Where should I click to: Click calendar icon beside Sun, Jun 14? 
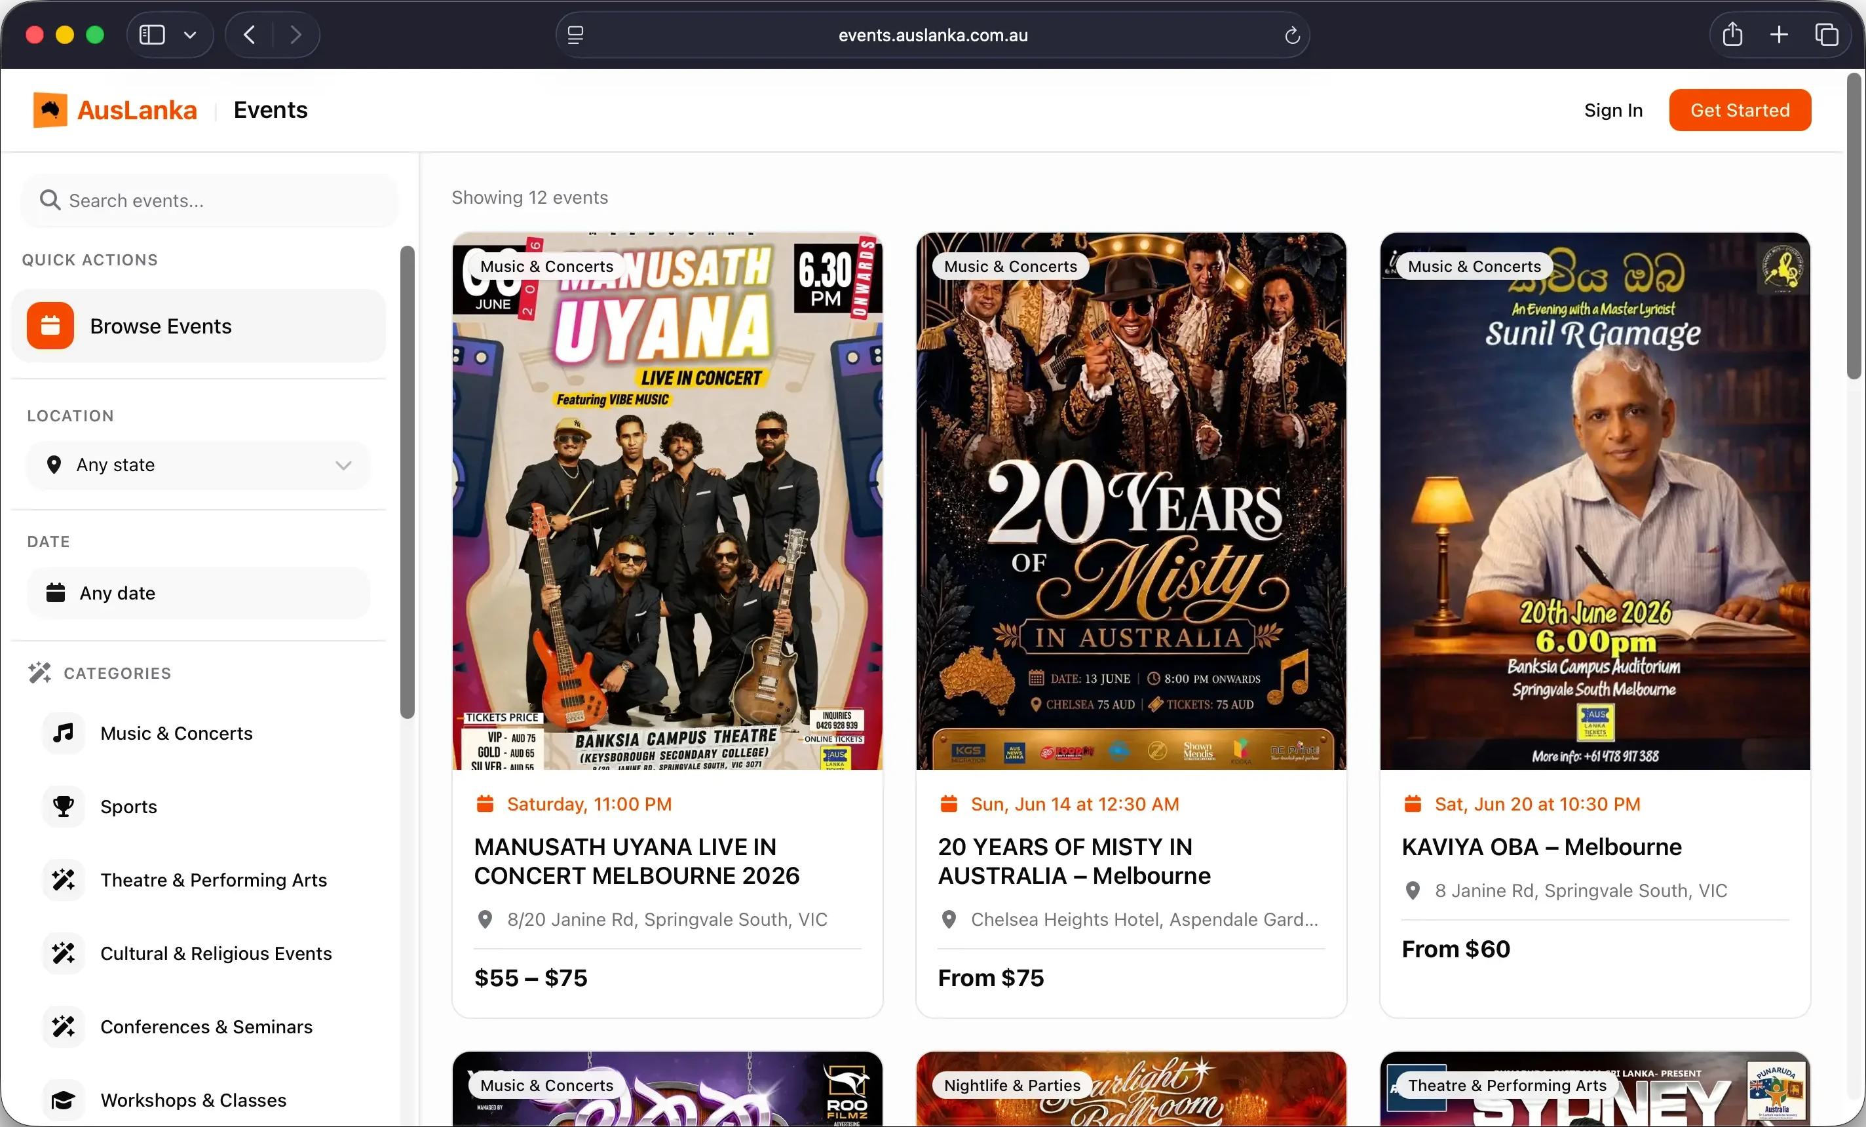[948, 803]
